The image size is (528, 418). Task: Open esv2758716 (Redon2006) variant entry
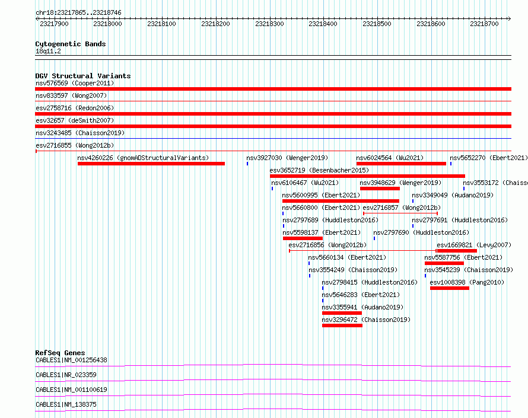[75, 108]
